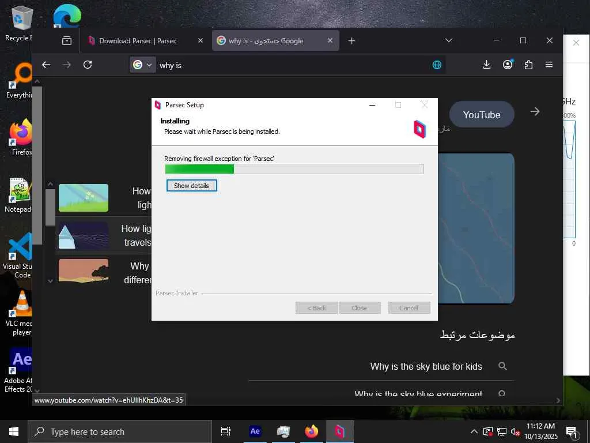Open the Firefox account menu
Screen dimensions: 590x443
coord(508,65)
